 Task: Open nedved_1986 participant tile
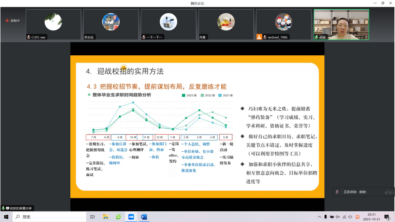point(284,24)
